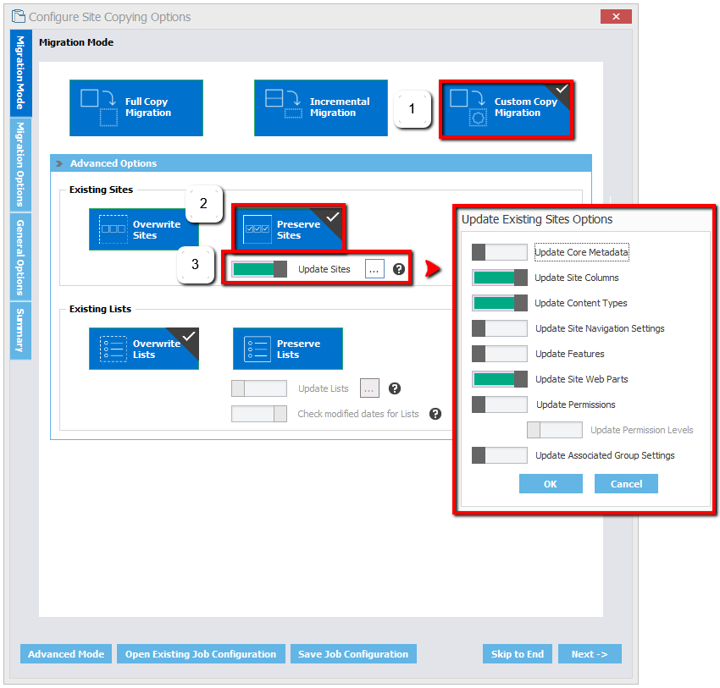This screenshot has width=720, height=688.
Task: Enable Update Features toggle
Action: click(500, 354)
